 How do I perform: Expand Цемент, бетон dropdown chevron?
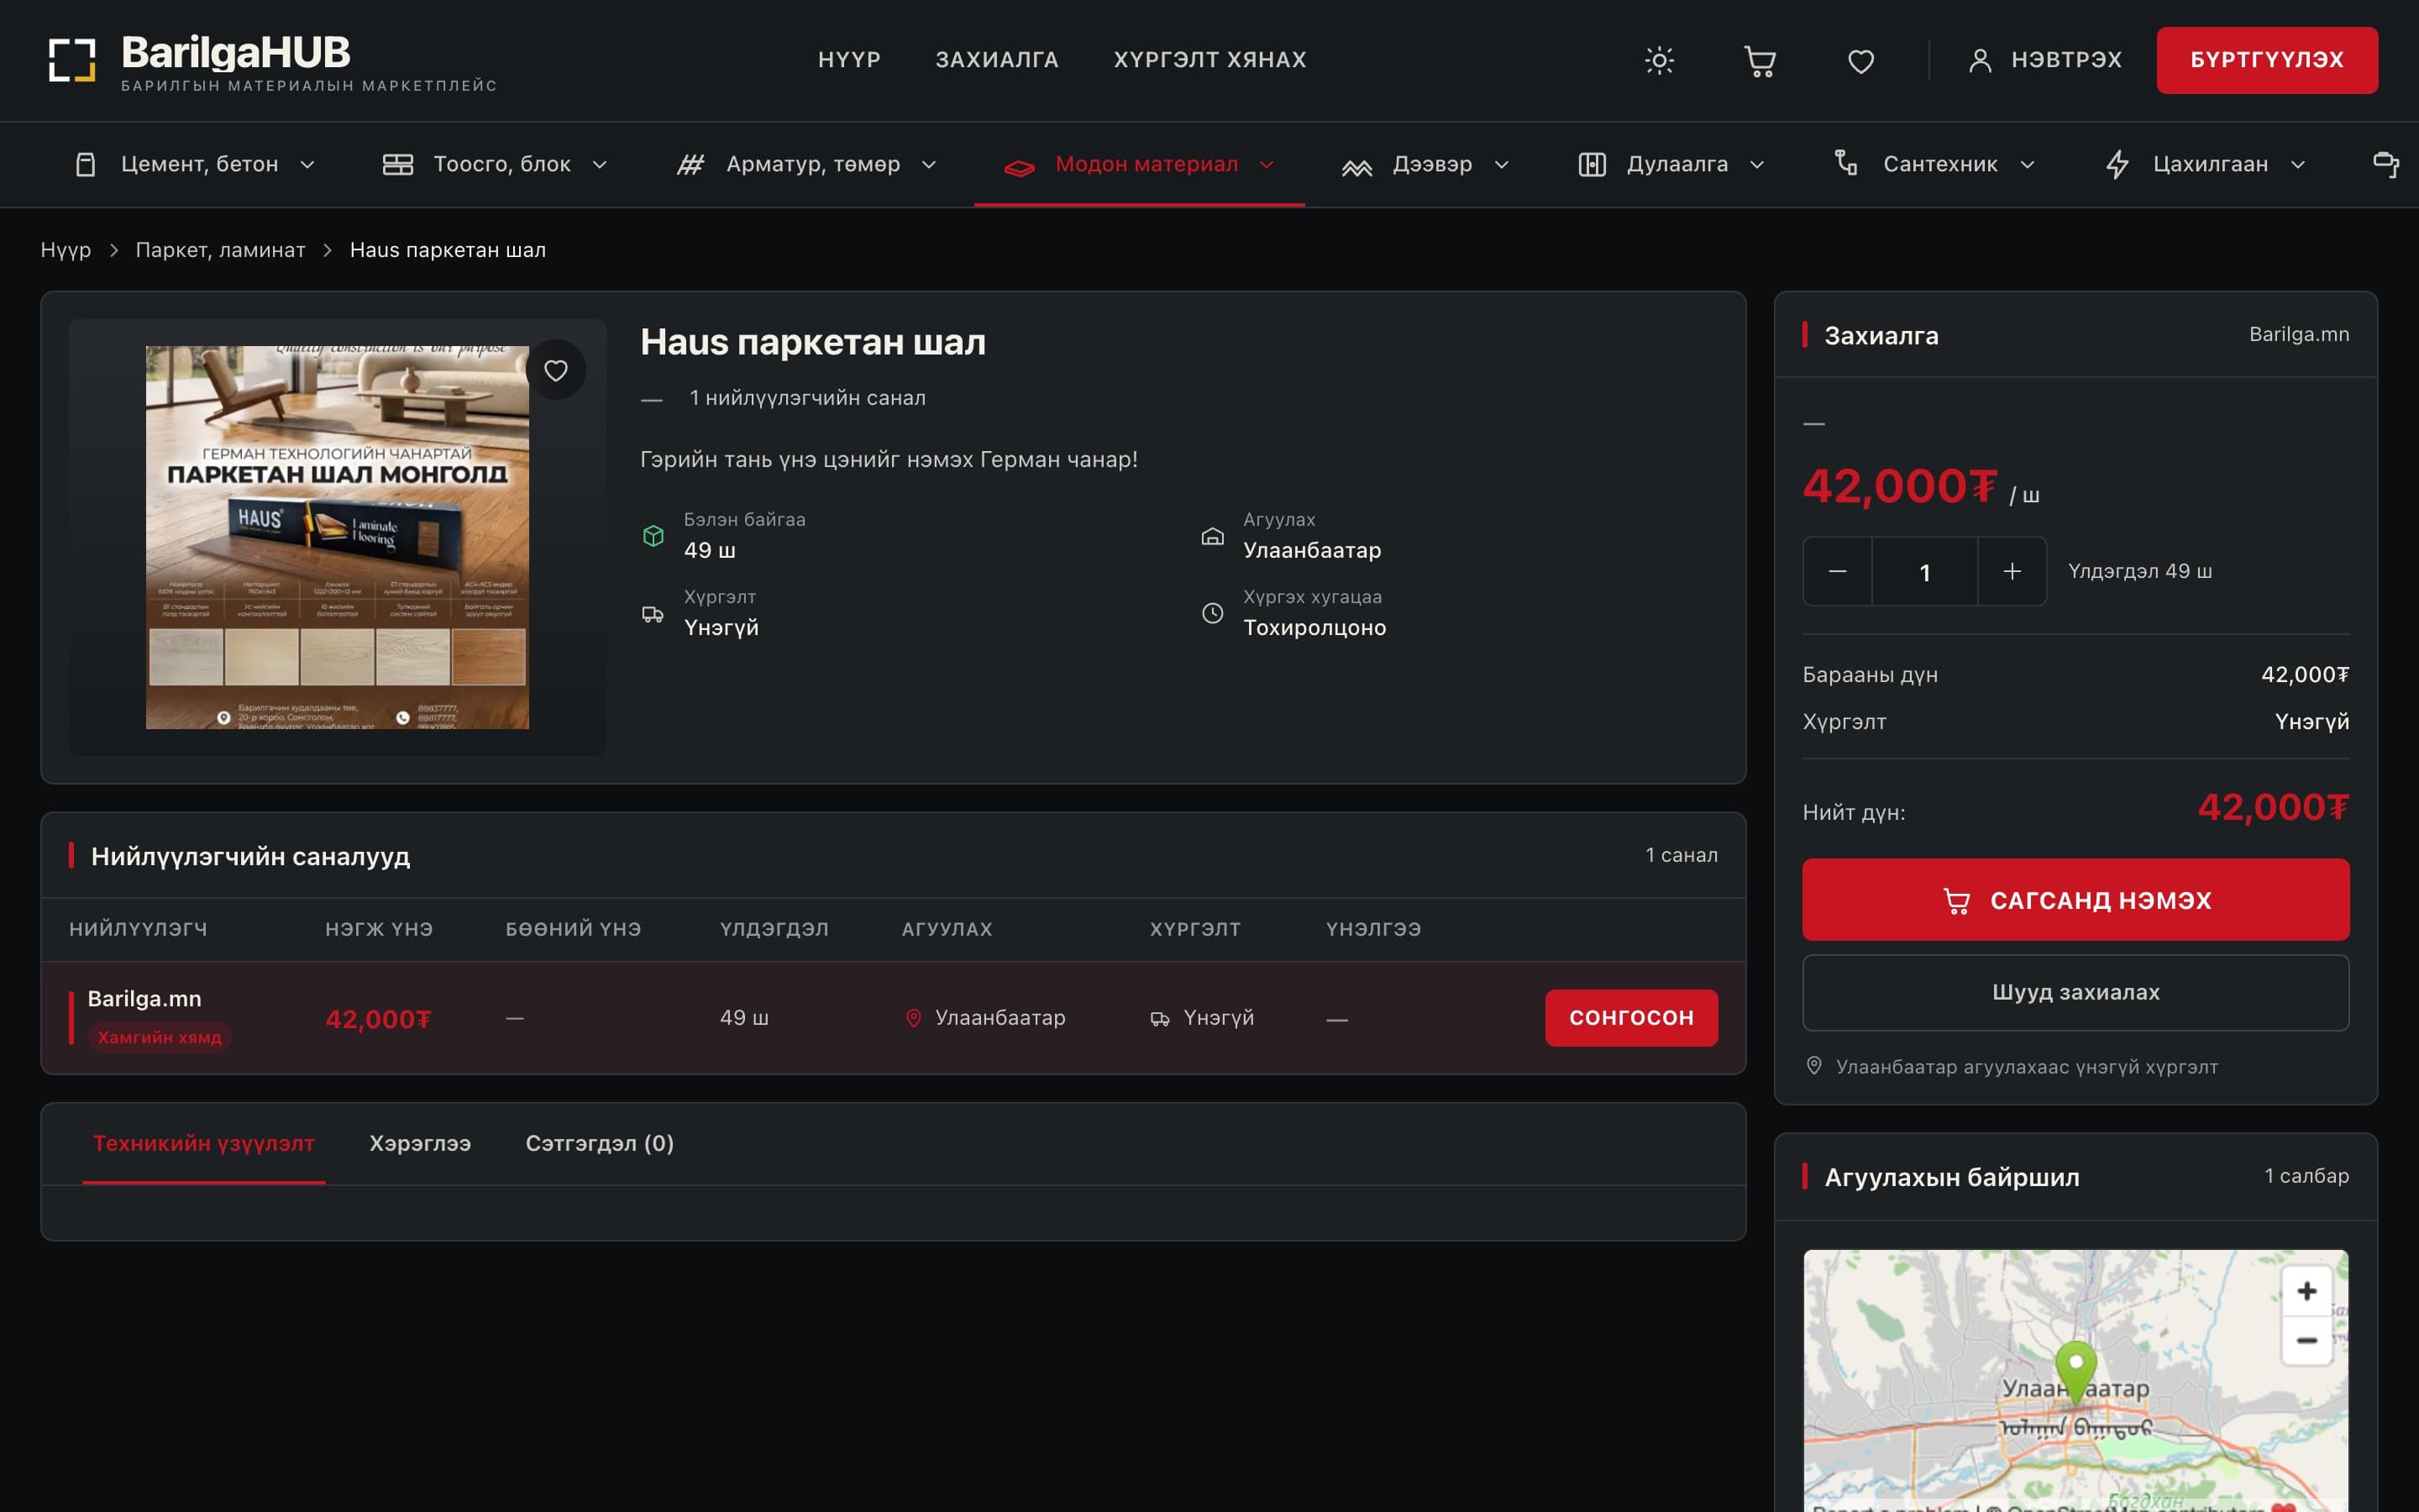308,164
